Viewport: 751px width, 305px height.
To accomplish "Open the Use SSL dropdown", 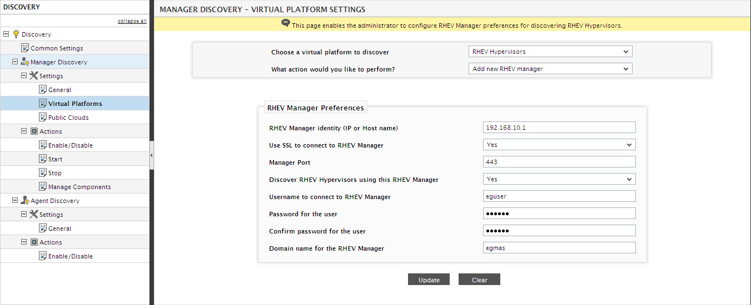I will (559, 145).
